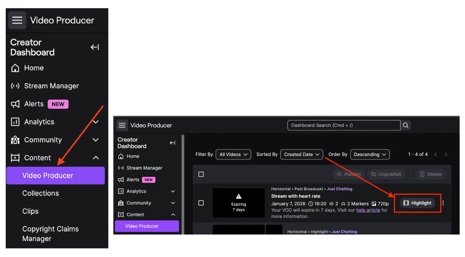The width and height of the screenshot is (465, 257).
Task: Select the checkbox for Stream with heart rate
Action: pos(201,203)
